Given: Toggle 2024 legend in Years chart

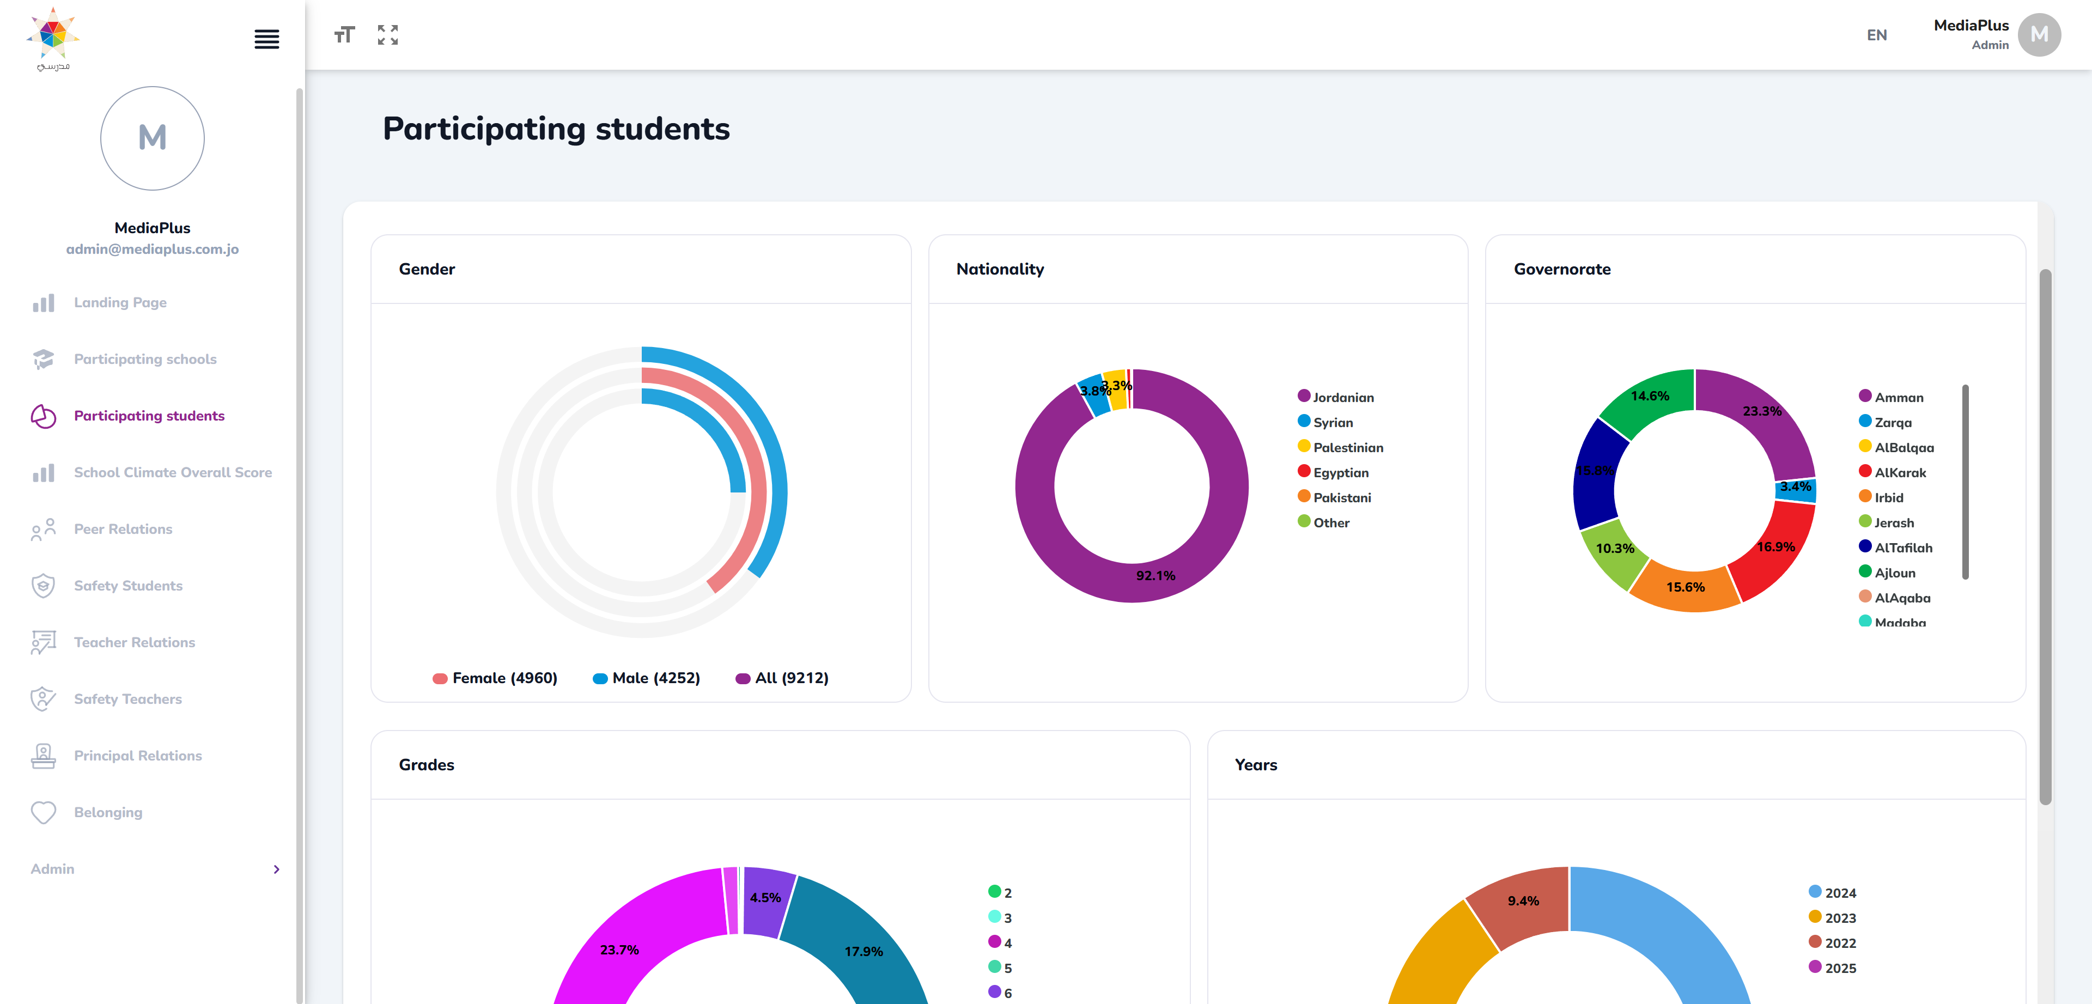Looking at the screenshot, I should (x=1833, y=893).
